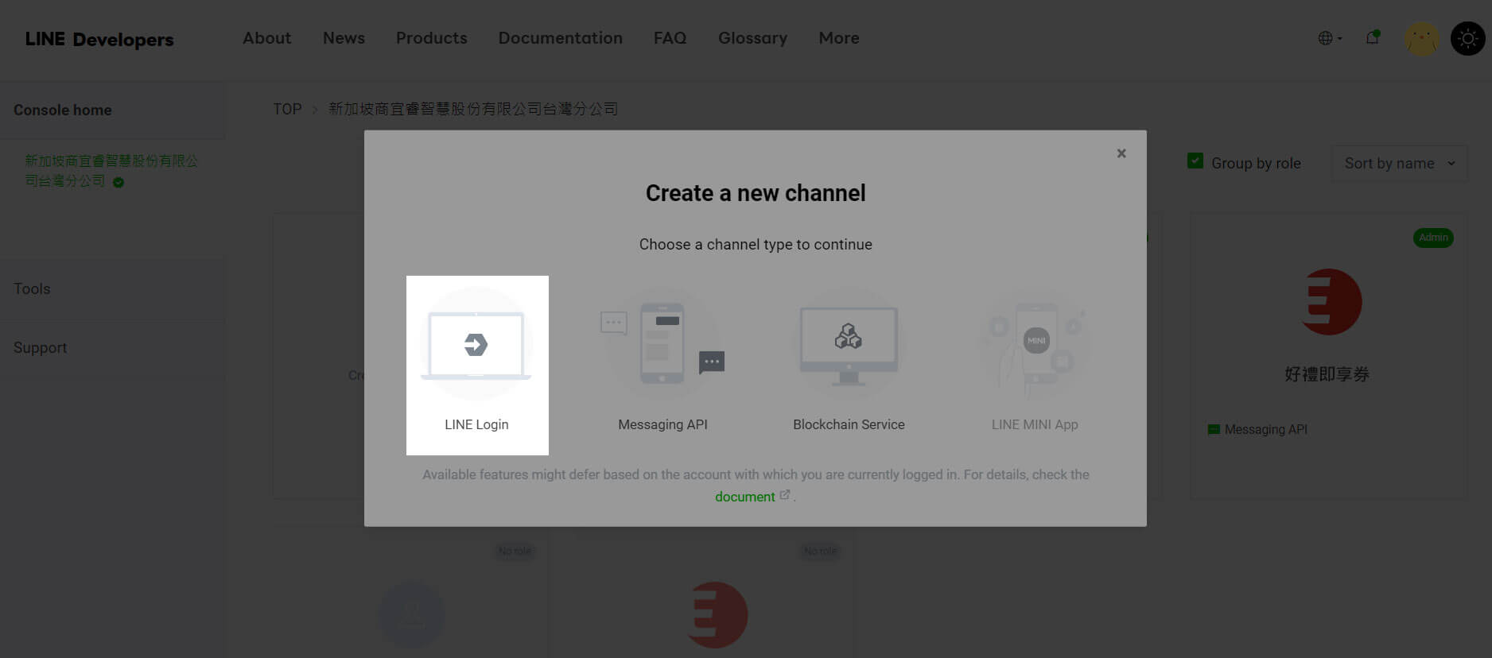The width and height of the screenshot is (1492, 658).
Task: Click the provider name in the breadcrumb
Action: point(473,109)
